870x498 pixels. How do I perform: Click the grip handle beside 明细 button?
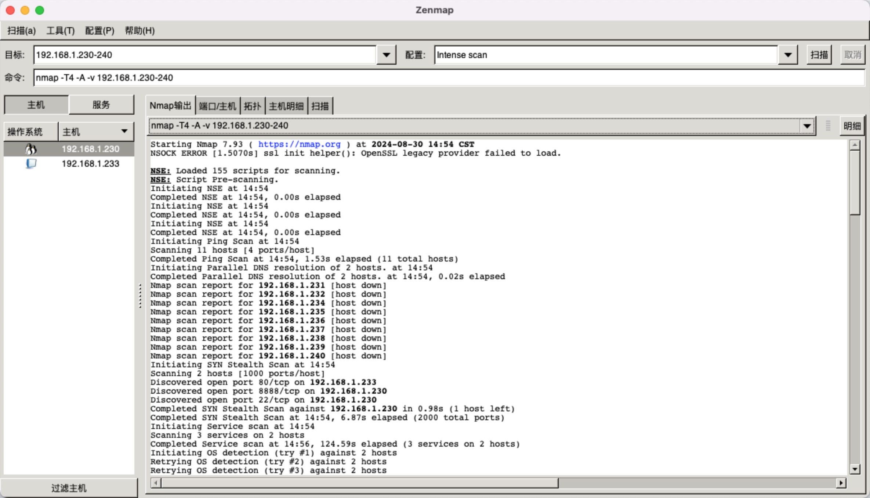(828, 126)
